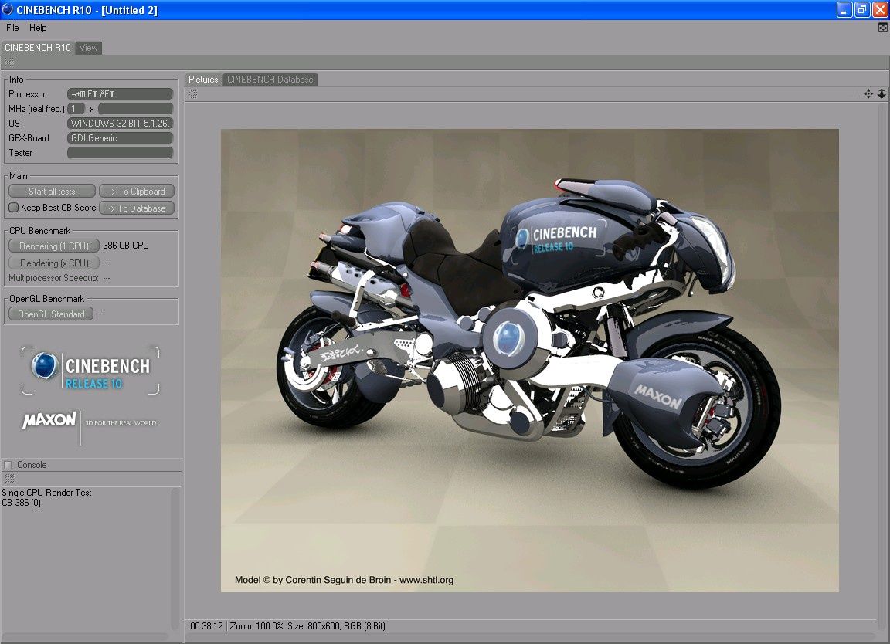
Task: Switch to the View tab
Action: [89, 48]
